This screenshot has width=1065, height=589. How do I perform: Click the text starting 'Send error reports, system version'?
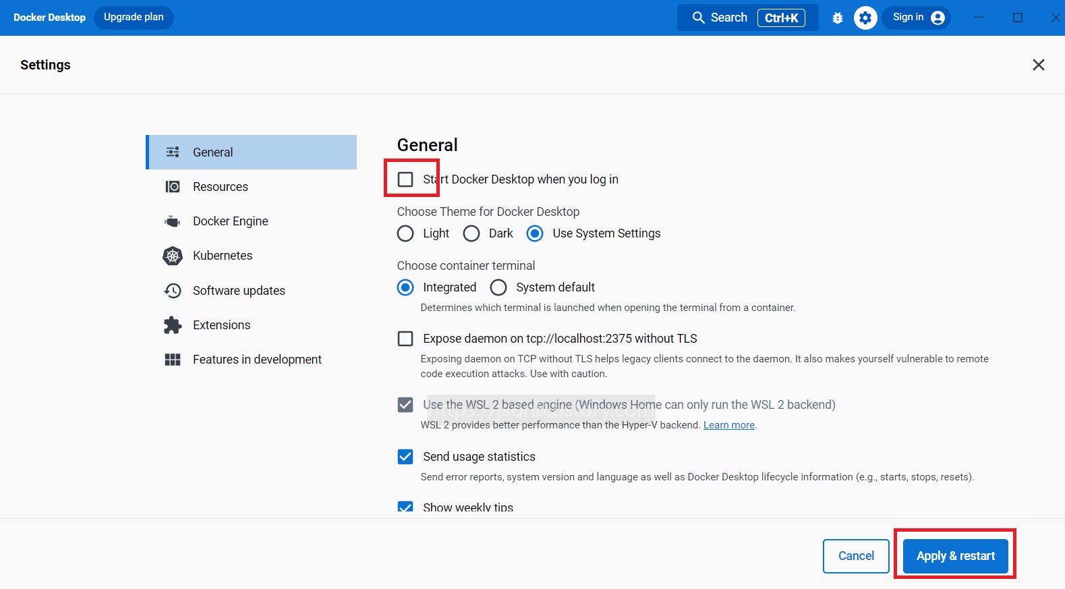pyautogui.click(x=697, y=477)
